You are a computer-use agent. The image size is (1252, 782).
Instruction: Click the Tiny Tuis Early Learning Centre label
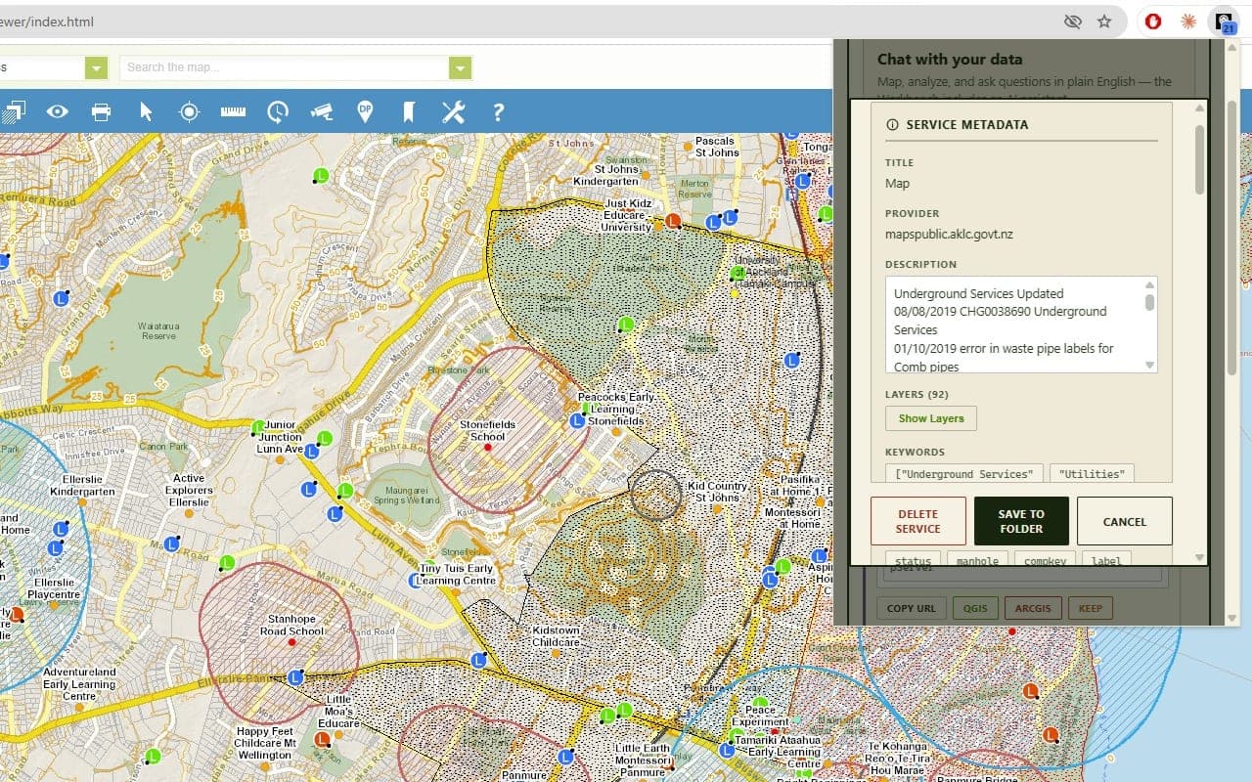456,575
